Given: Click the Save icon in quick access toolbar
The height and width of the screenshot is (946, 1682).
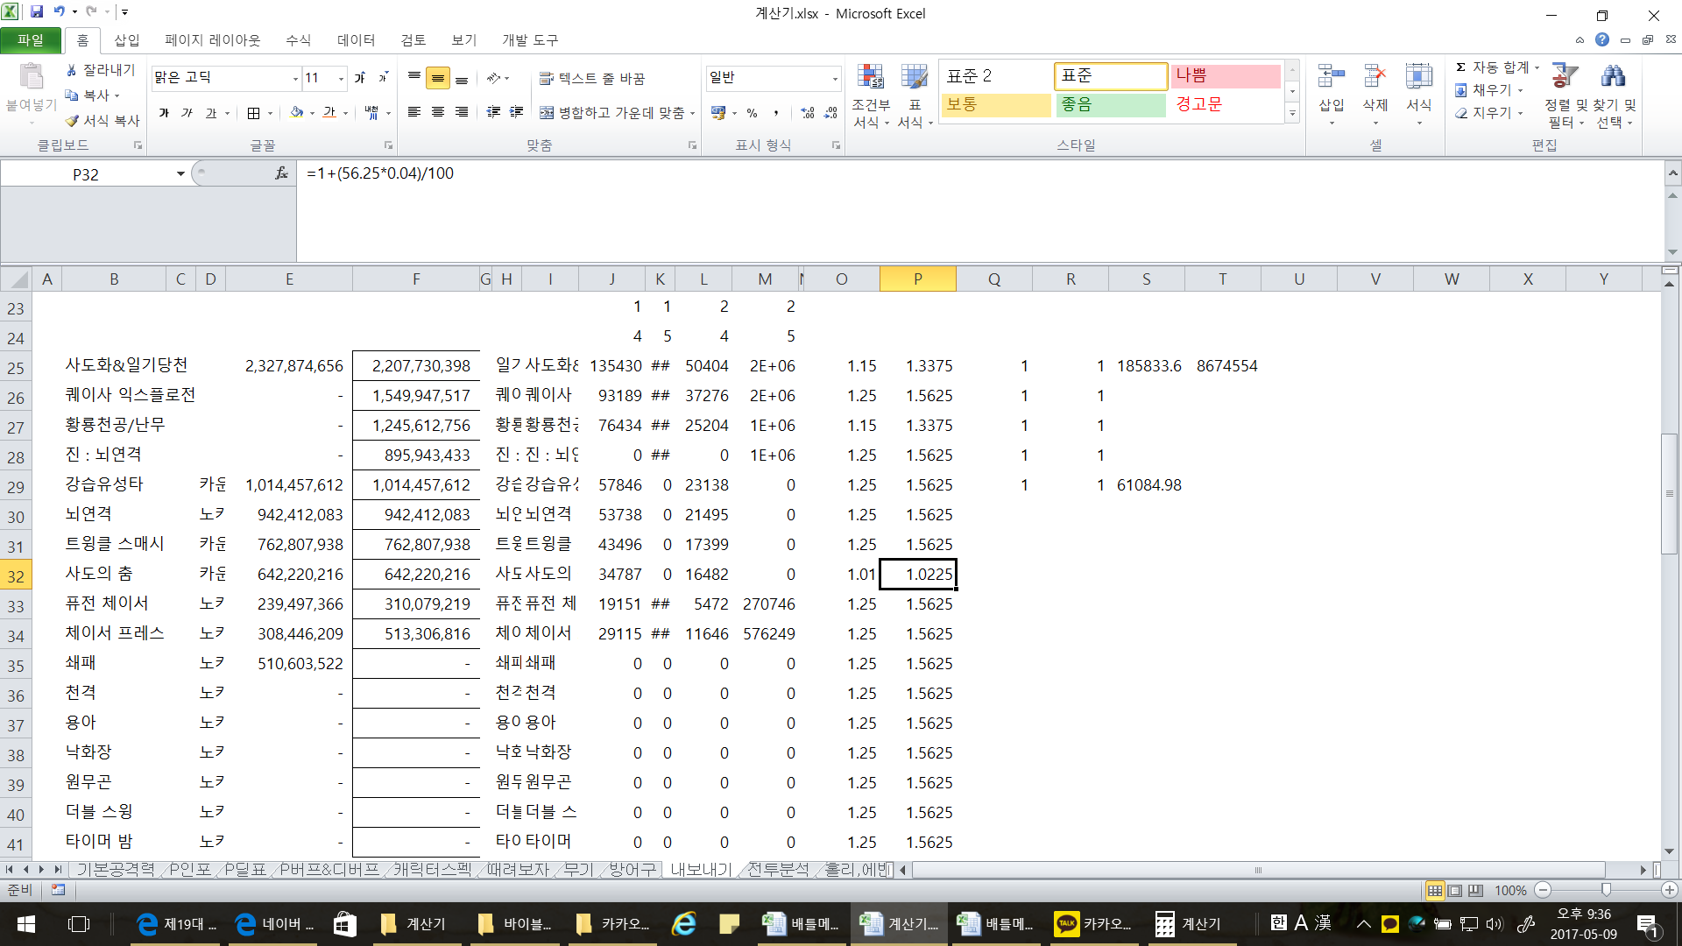Looking at the screenshot, I should tap(37, 12).
